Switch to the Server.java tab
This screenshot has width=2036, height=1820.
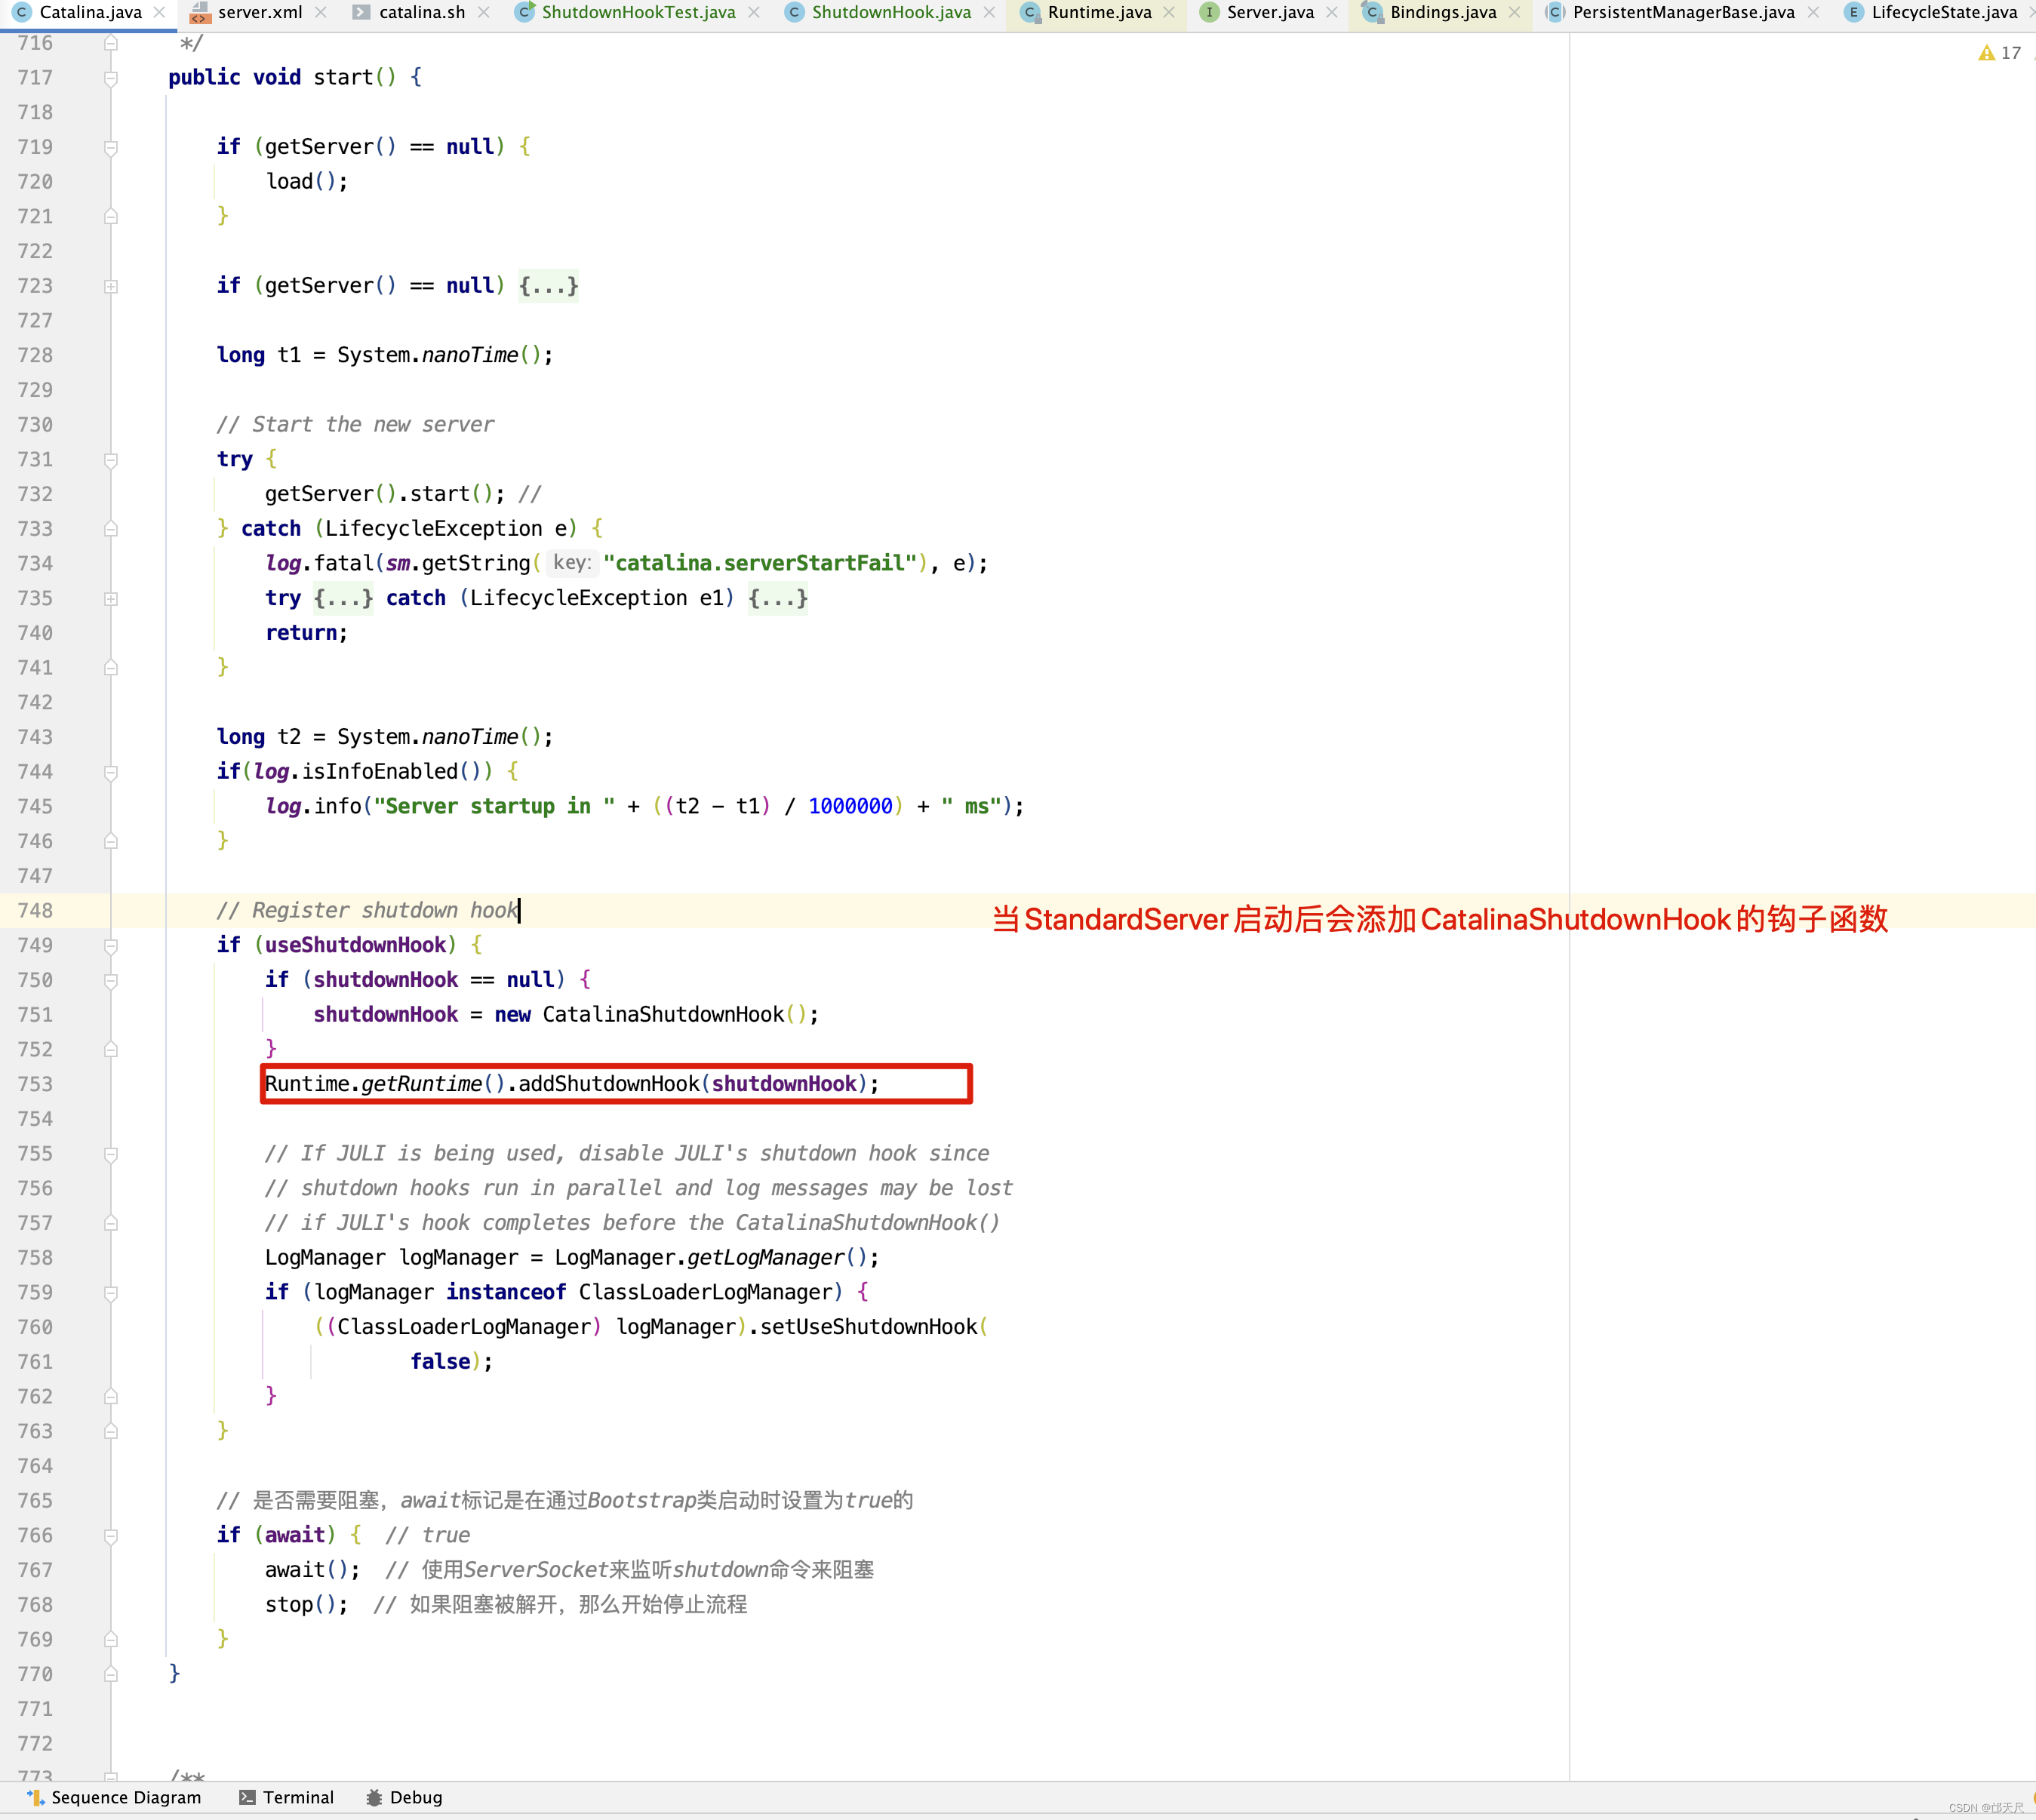coord(1270,12)
